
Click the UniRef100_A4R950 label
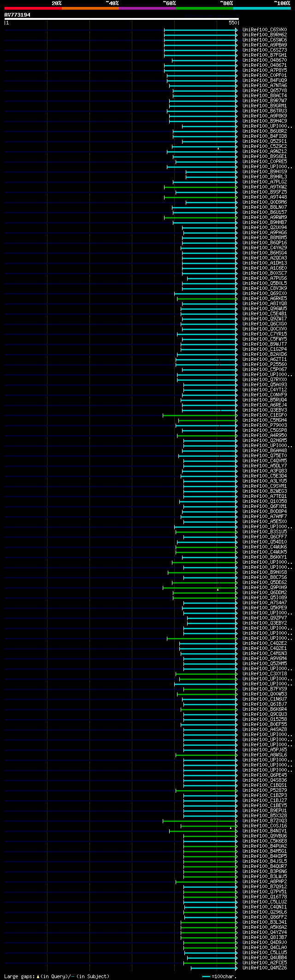tap(265, 436)
